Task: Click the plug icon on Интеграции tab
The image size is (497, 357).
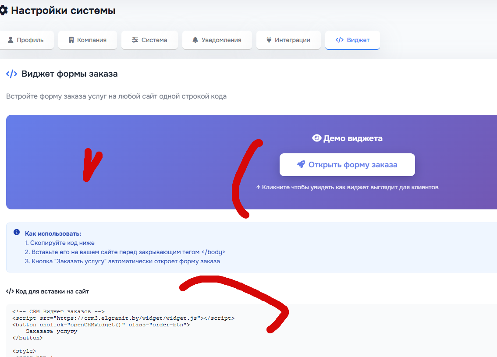Action: (x=269, y=40)
